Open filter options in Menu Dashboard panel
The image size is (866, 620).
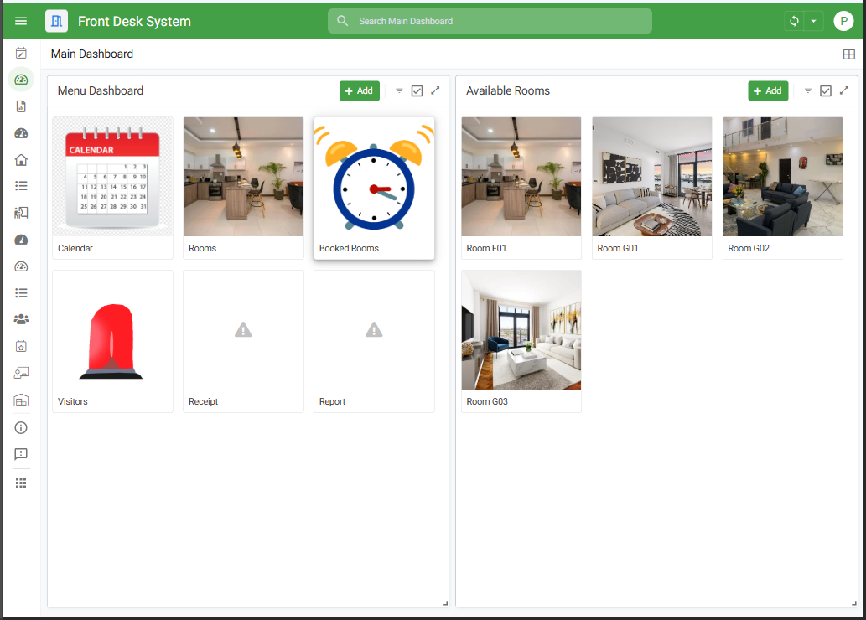click(x=399, y=90)
